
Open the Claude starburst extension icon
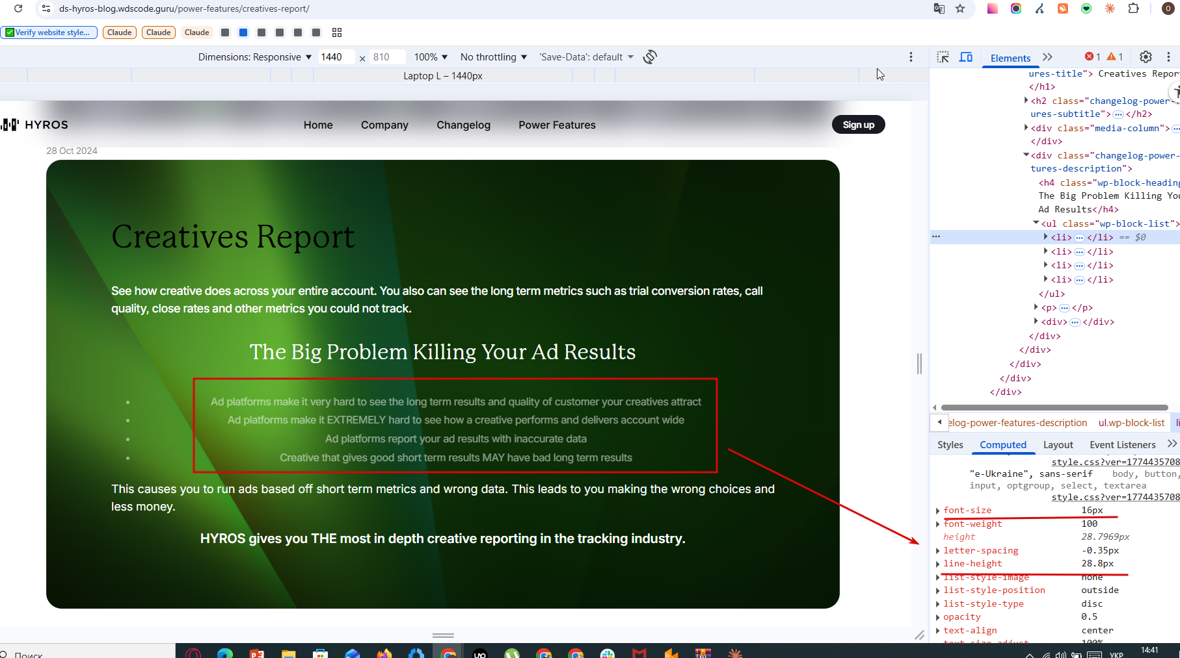[x=1110, y=8]
